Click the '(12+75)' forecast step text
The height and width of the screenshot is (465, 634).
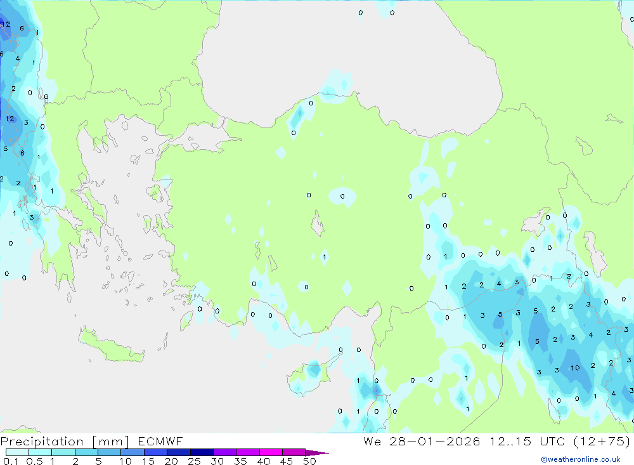[602, 441]
